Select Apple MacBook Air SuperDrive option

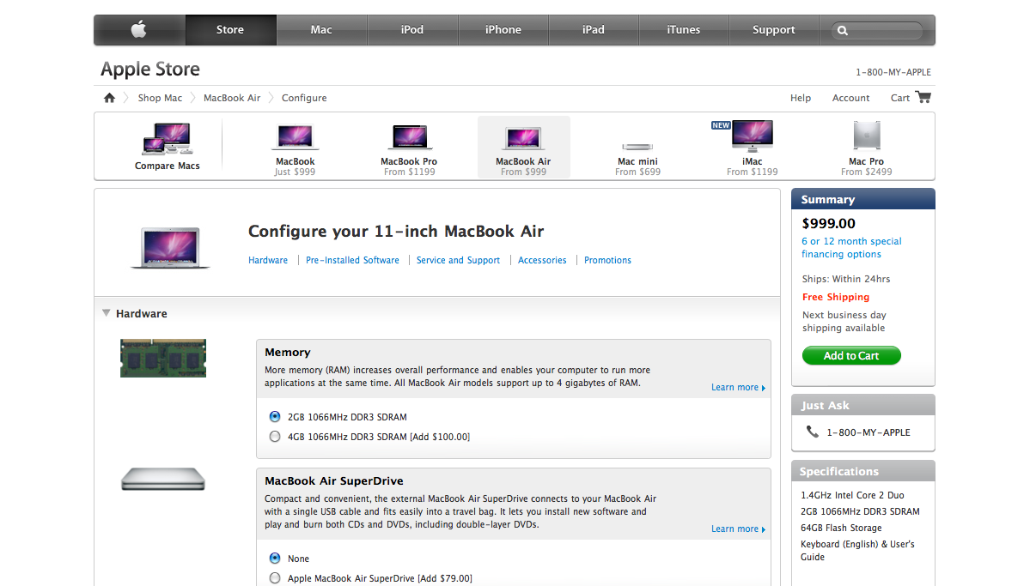point(275,578)
